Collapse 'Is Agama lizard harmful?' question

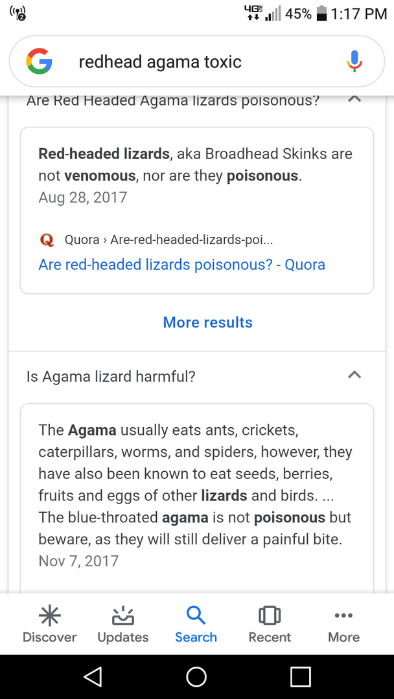[x=354, y=375]
